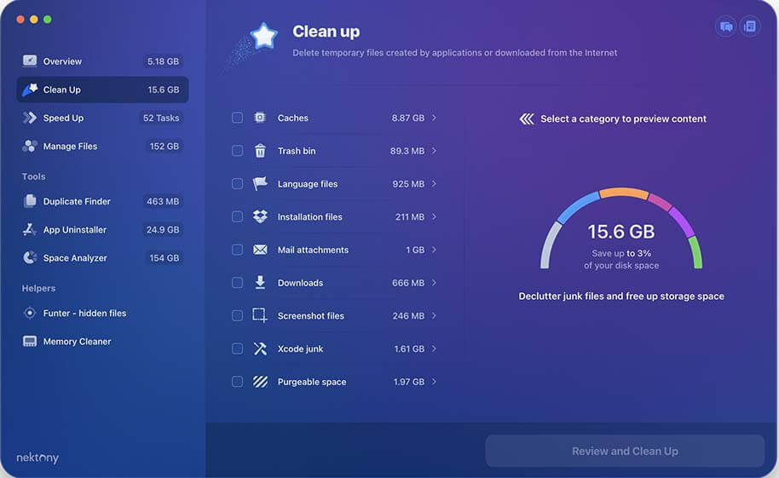
Task: Expand Purgeable space with its chevron
Action: click(x=434, y=382)
